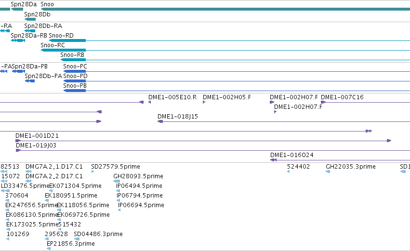Click the Spn28Da-PB protein label
The image size is (410, 251).
pyautogui.click(x=29, y=66)
